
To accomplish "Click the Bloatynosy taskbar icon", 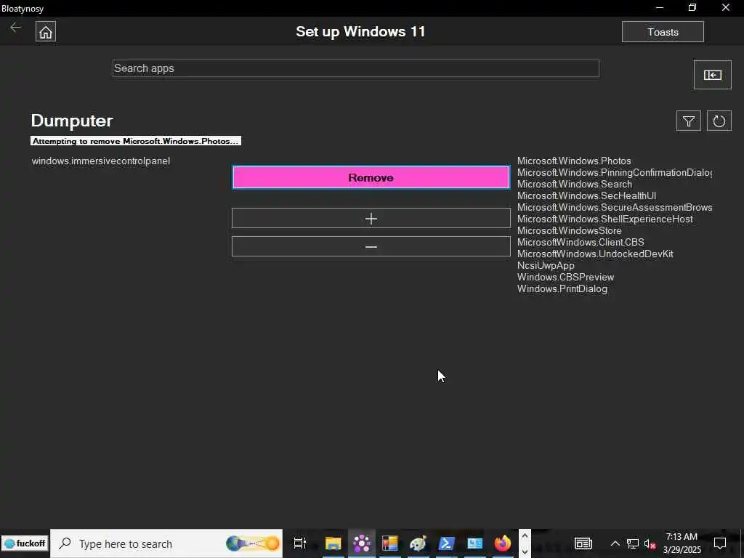I will tap(362, 543).
